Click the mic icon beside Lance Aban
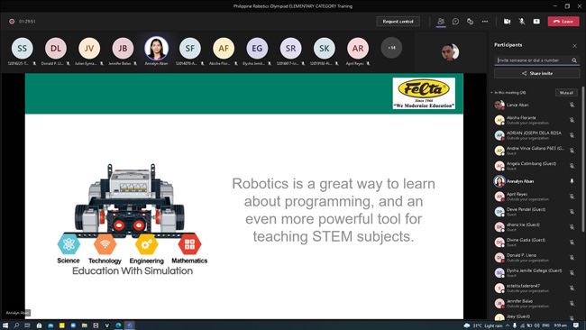Image resolution: width=586 pixels, height=330 pixels. tap(572, 105)
